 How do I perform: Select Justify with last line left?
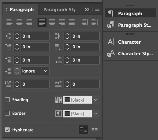(42, 22)
